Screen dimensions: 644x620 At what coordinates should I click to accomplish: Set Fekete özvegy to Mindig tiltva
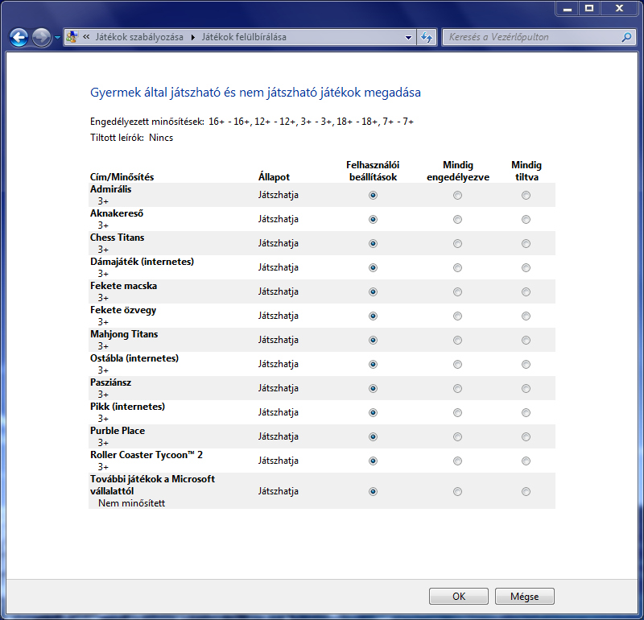click(526, 316)
